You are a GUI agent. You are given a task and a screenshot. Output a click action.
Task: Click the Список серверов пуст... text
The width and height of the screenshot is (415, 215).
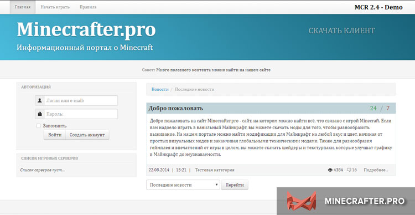[43, 170]
